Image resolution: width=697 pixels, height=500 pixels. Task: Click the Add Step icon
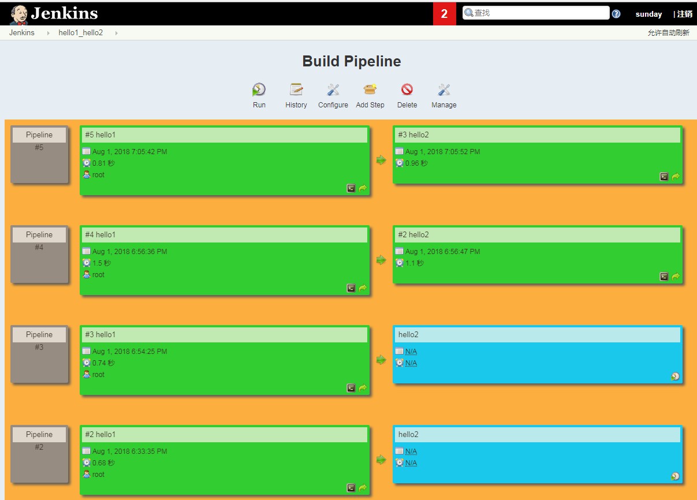click(370, 90)
